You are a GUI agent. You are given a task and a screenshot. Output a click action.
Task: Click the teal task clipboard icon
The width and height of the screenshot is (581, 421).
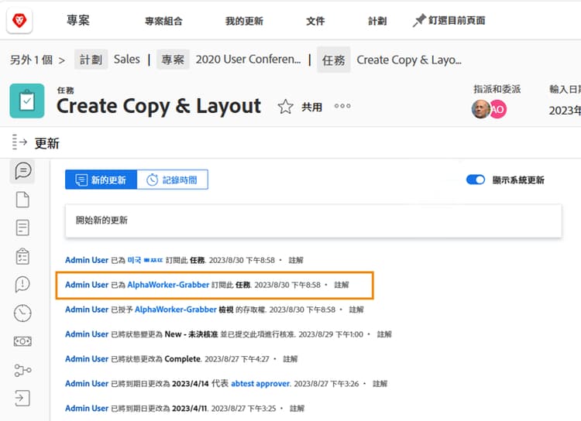[x=27, y=101]
